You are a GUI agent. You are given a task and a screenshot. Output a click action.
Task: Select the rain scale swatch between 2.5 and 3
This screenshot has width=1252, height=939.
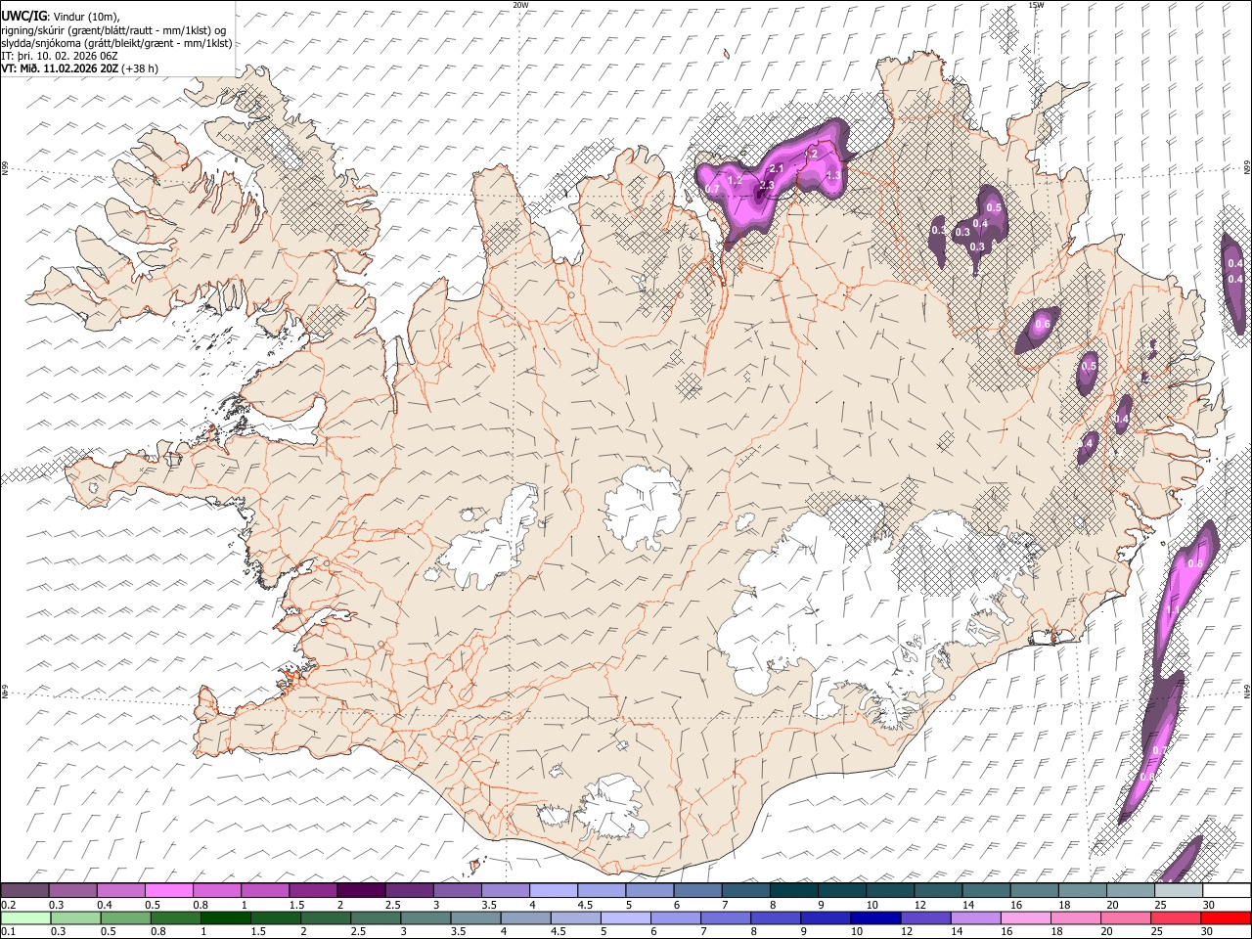pos(375,917)
